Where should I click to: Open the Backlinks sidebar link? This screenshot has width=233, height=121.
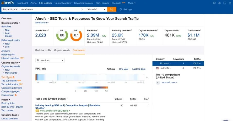(x=6, y=26)
